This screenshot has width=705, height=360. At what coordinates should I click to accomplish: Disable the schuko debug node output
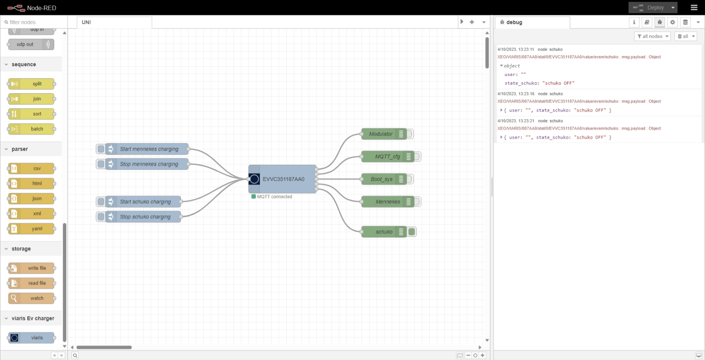(412, 232)
